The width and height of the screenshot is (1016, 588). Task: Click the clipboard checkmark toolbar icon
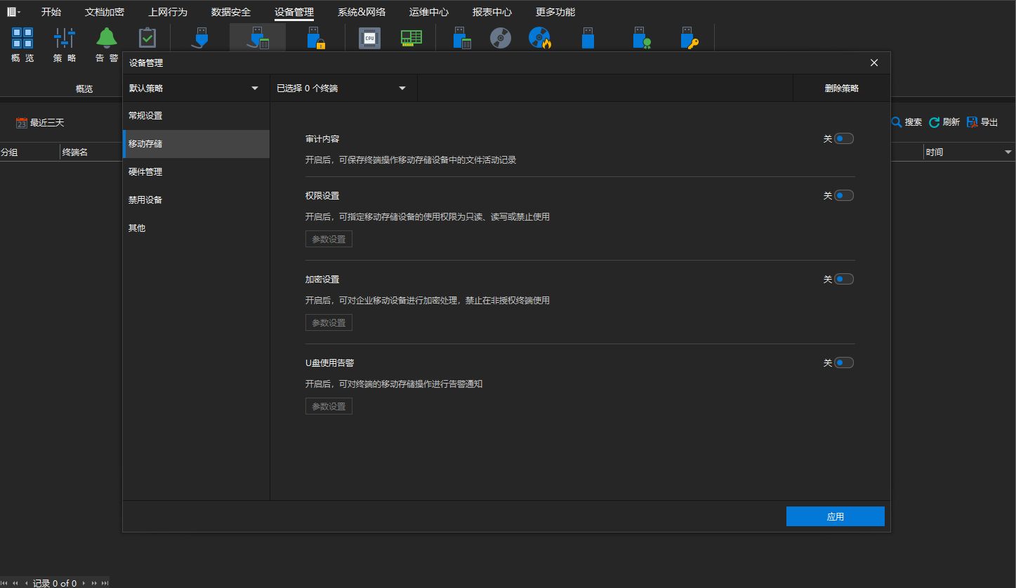(x=147, y=38)
